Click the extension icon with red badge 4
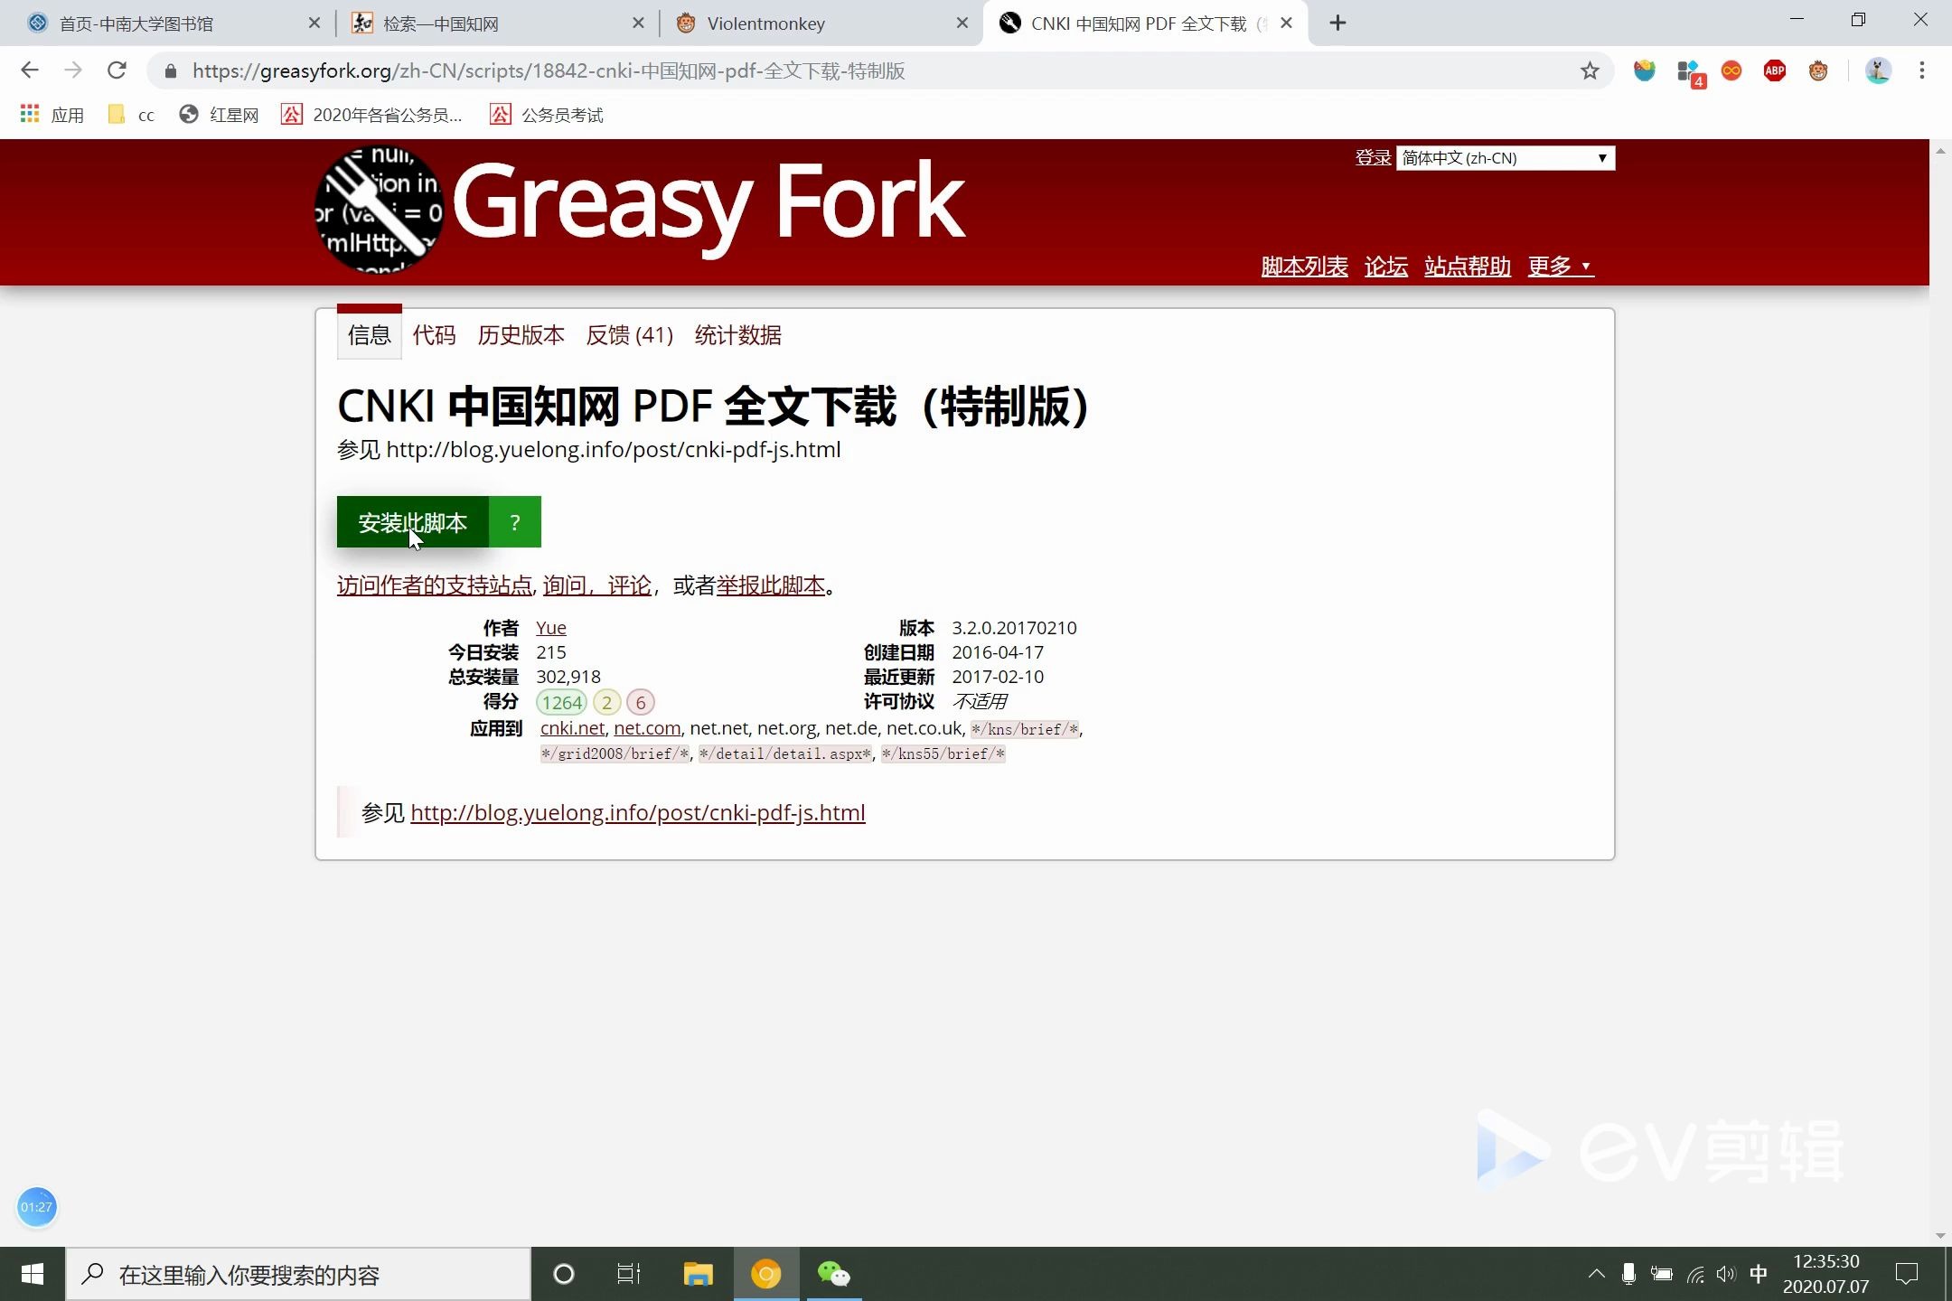Viewport: 1952px width, 1301px height. 1689,72
